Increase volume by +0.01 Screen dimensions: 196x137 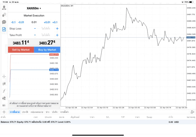47,22
